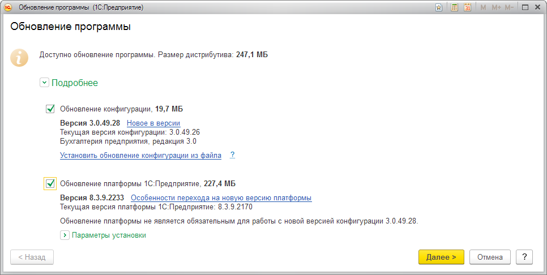The image size is (547, 275).
Task: Click the M- memory subtract button
Action: coord(510,7)
